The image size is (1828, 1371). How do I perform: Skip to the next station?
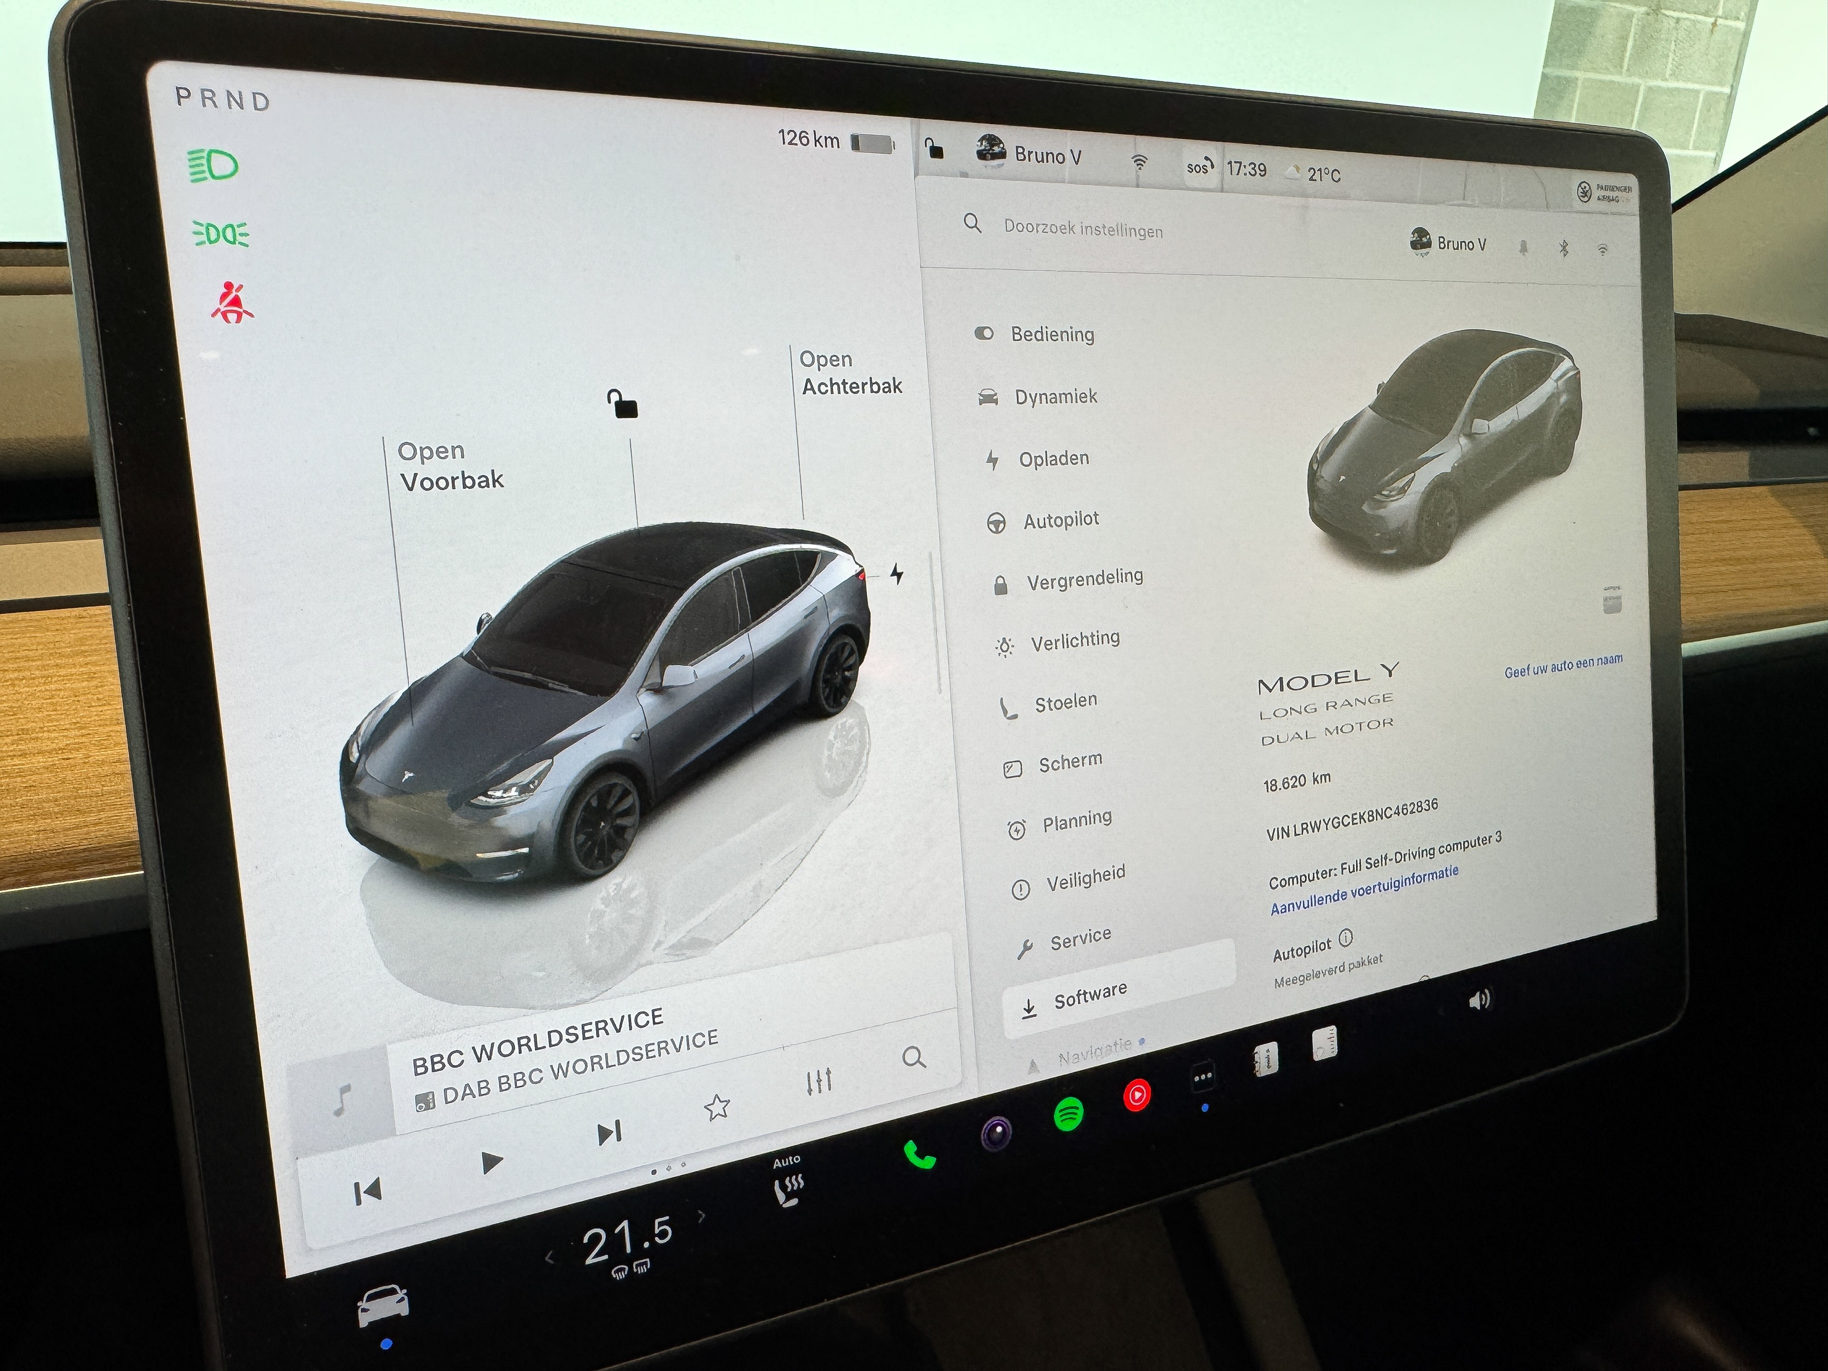pos(609,1133)
